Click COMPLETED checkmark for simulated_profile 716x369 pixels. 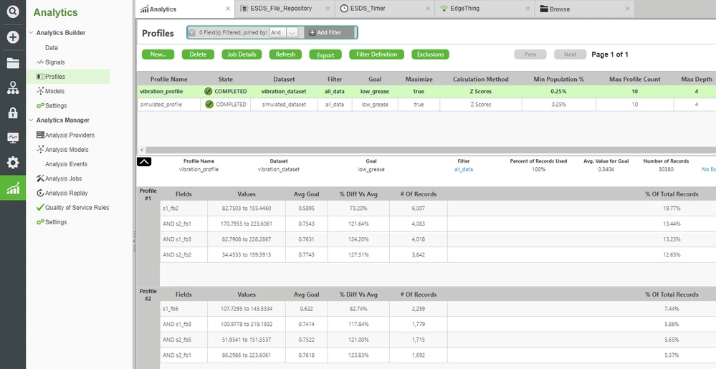click(209, 105)
